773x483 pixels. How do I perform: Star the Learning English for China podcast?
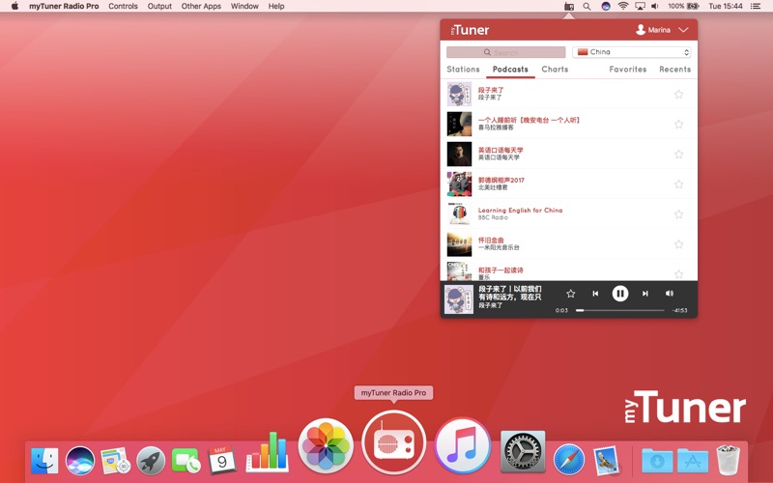(x=678, y=214)
